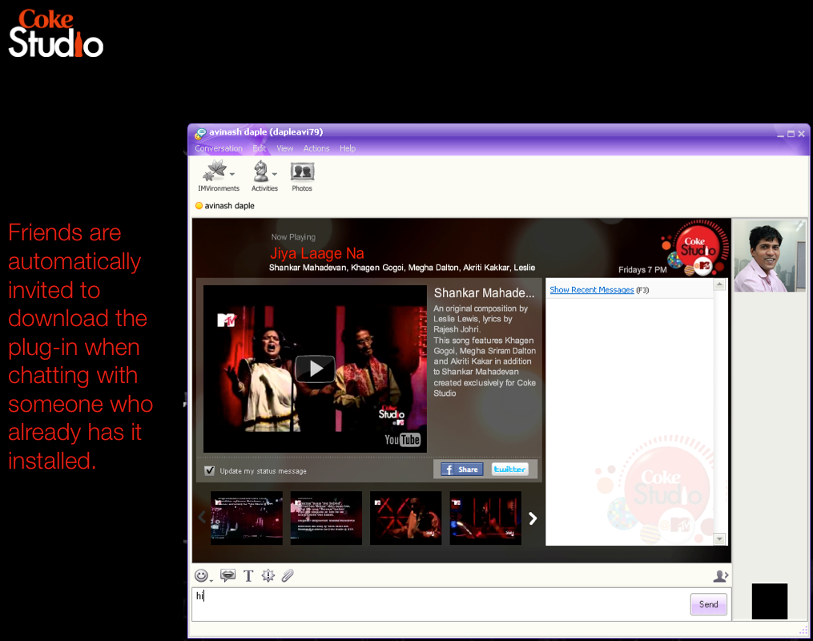Play the Jiya Laage Na video
813x641 pixels.
click(x=315, y=369)
